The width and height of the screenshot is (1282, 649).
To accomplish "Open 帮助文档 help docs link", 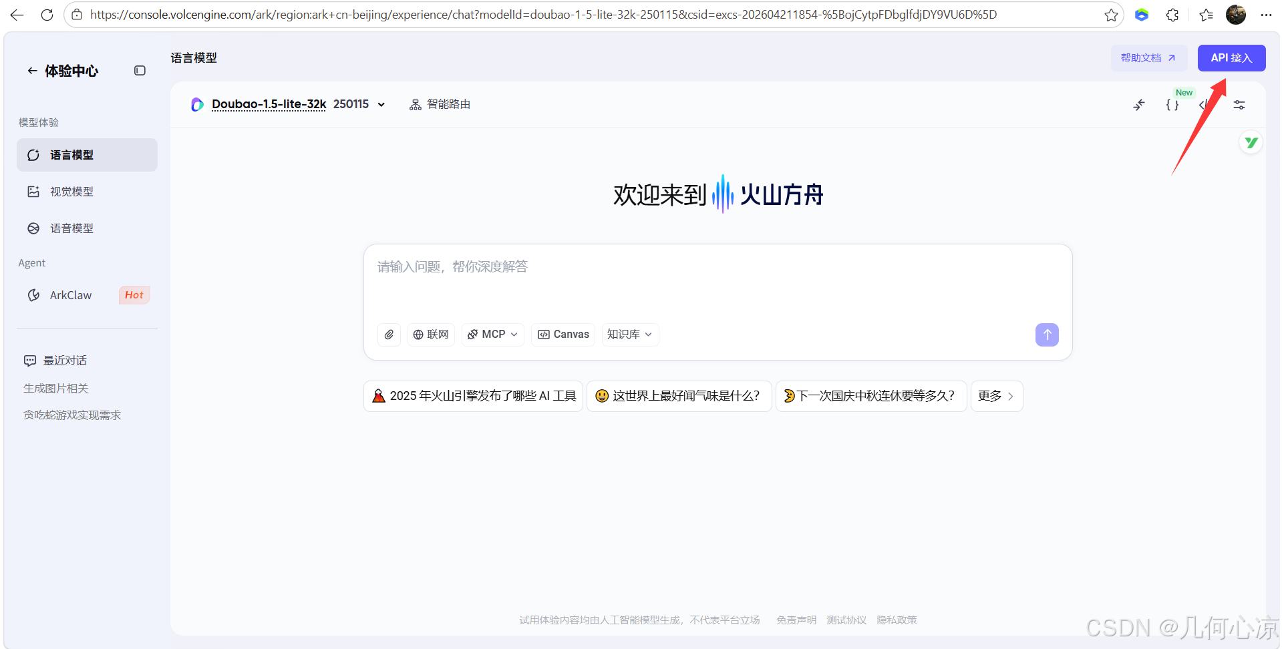I will pos(1148,58).
